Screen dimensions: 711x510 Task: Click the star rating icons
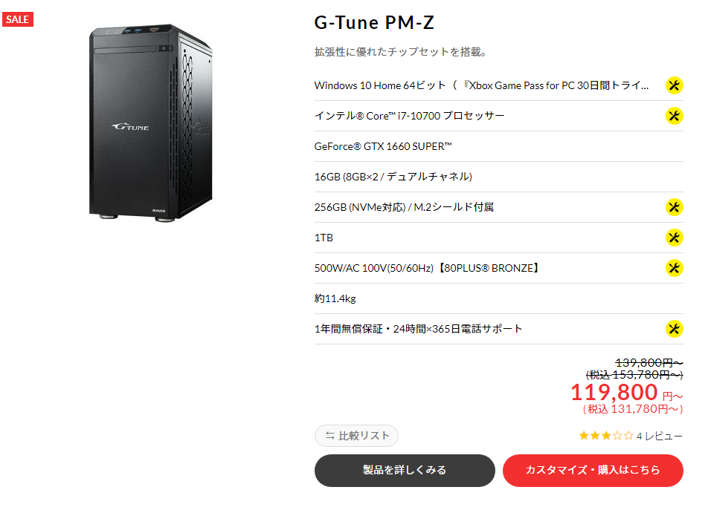point(606,436)
